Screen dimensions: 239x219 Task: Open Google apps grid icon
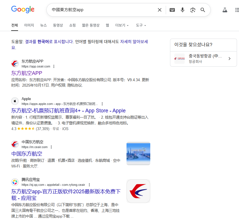pyautogui.click(x=237, y=10)
